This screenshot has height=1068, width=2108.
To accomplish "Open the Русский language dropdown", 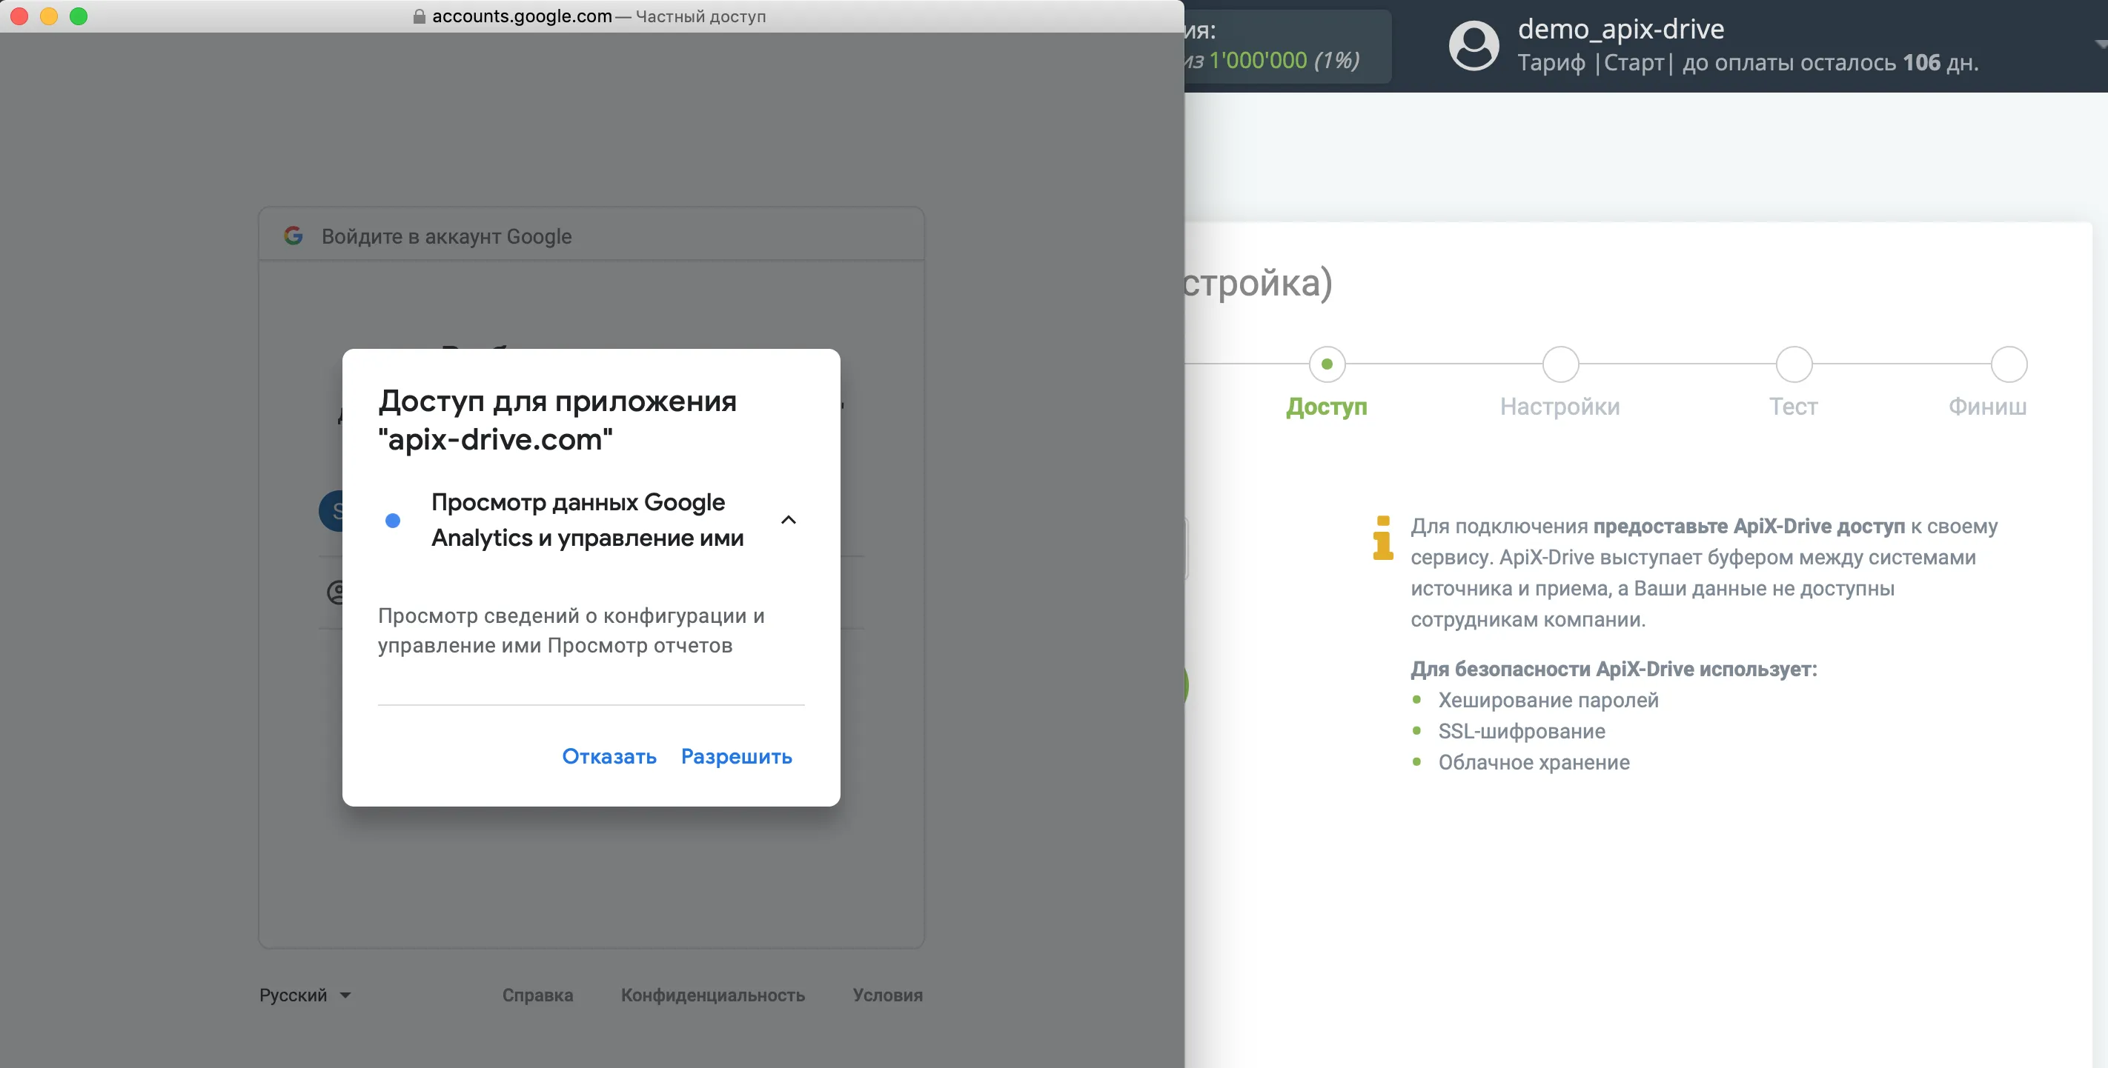I will point(305,995).
